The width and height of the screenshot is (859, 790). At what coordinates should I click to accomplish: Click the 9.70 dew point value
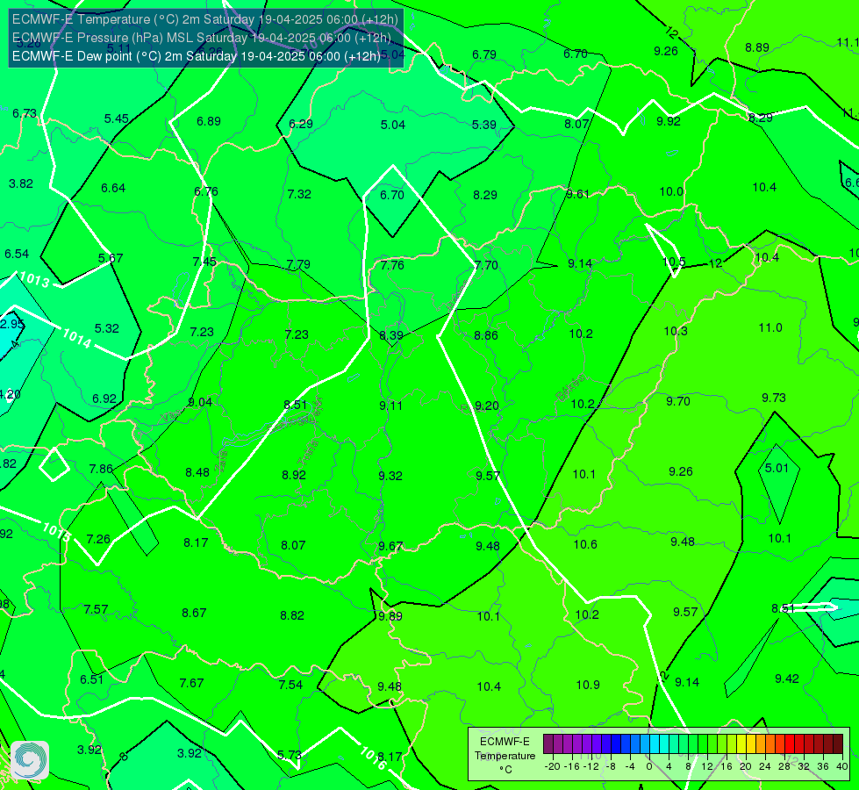point(677,401)
